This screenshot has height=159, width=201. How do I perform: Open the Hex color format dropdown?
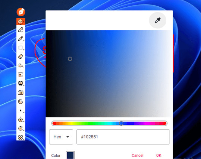[x=61, y=137]
